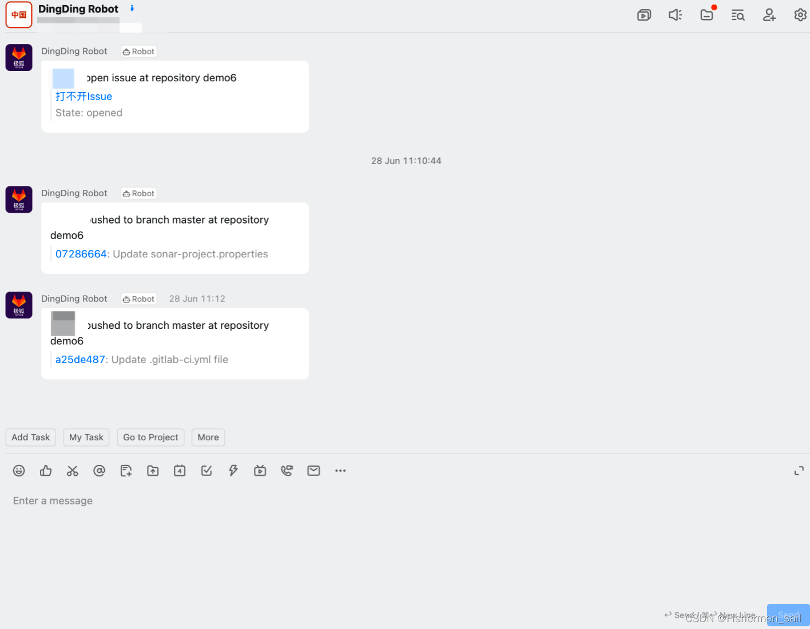The image size is (810, 629).
Task: Upload a file with the folder-arrow icon
Action: pyautogui.click(x=153, y=471)
